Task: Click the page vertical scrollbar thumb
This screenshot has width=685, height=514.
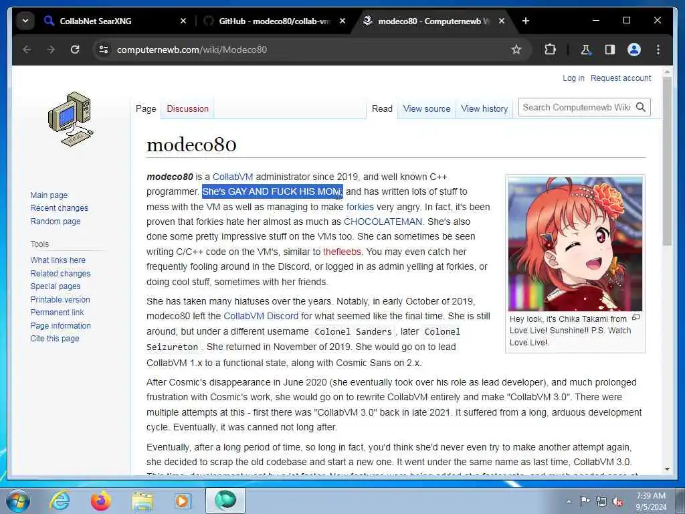Action: click(x=667, y=161)
